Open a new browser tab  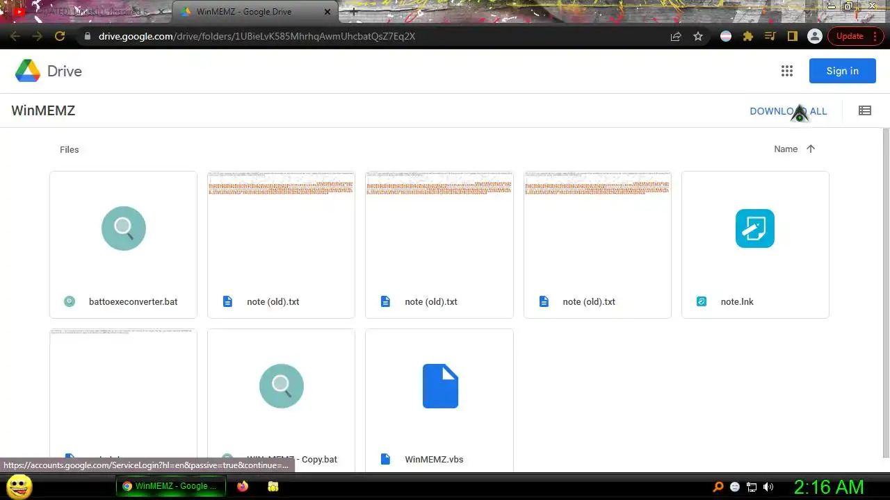[x=353, y=12]
